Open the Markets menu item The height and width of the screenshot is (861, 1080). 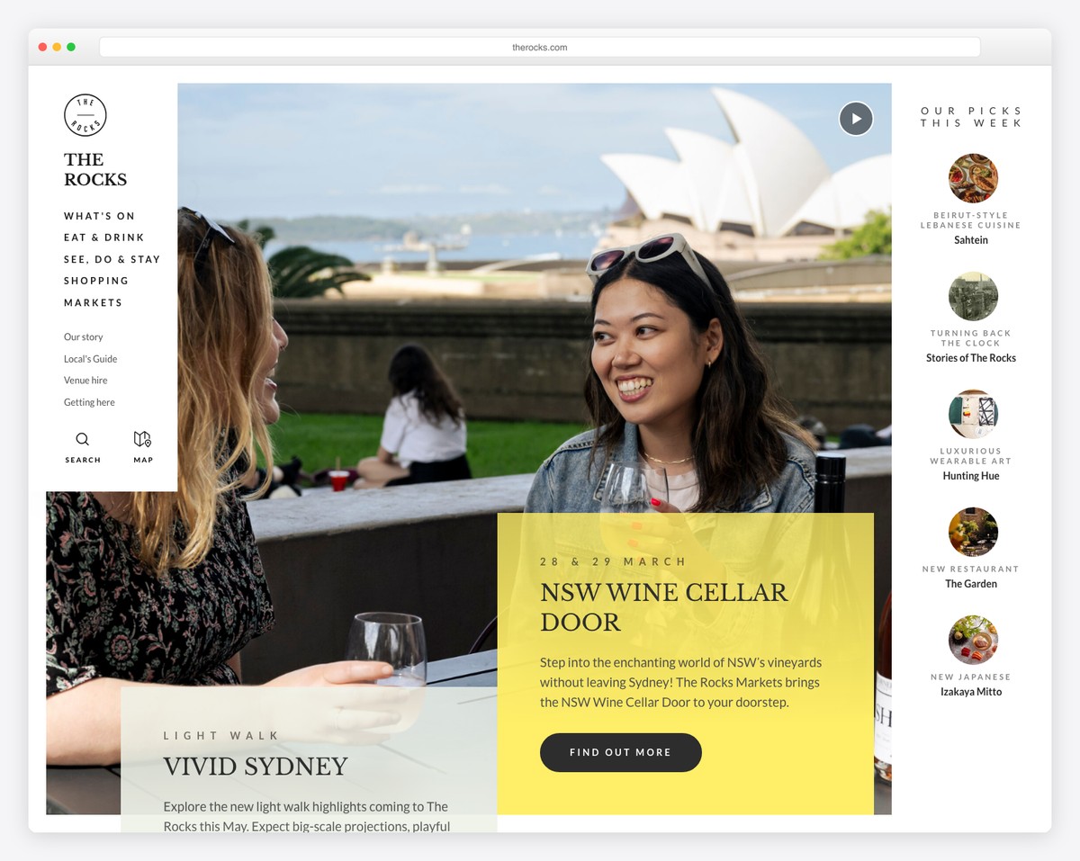coord(93,302)
